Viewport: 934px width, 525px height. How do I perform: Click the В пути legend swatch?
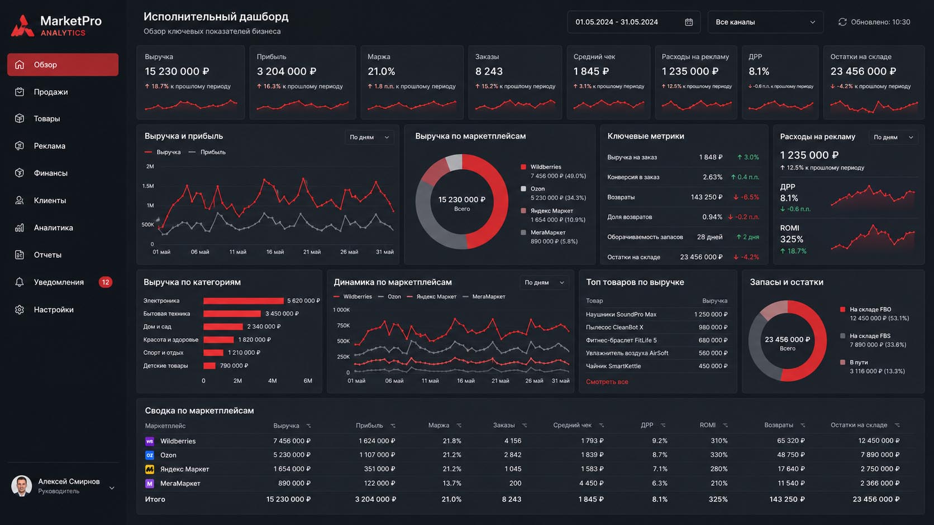coord(842,363)
